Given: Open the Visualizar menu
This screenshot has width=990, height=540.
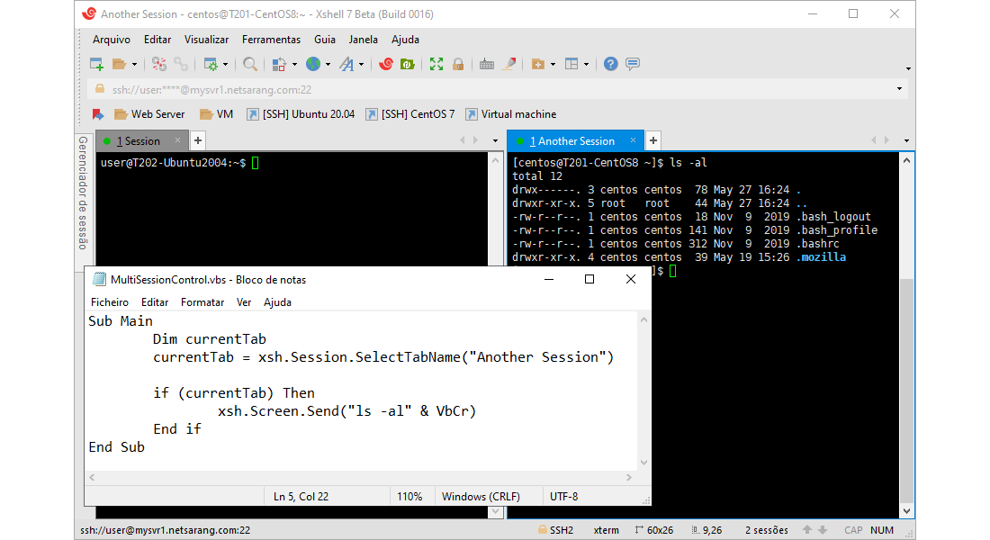Looking at the screenshot, I should pos(206,40).
